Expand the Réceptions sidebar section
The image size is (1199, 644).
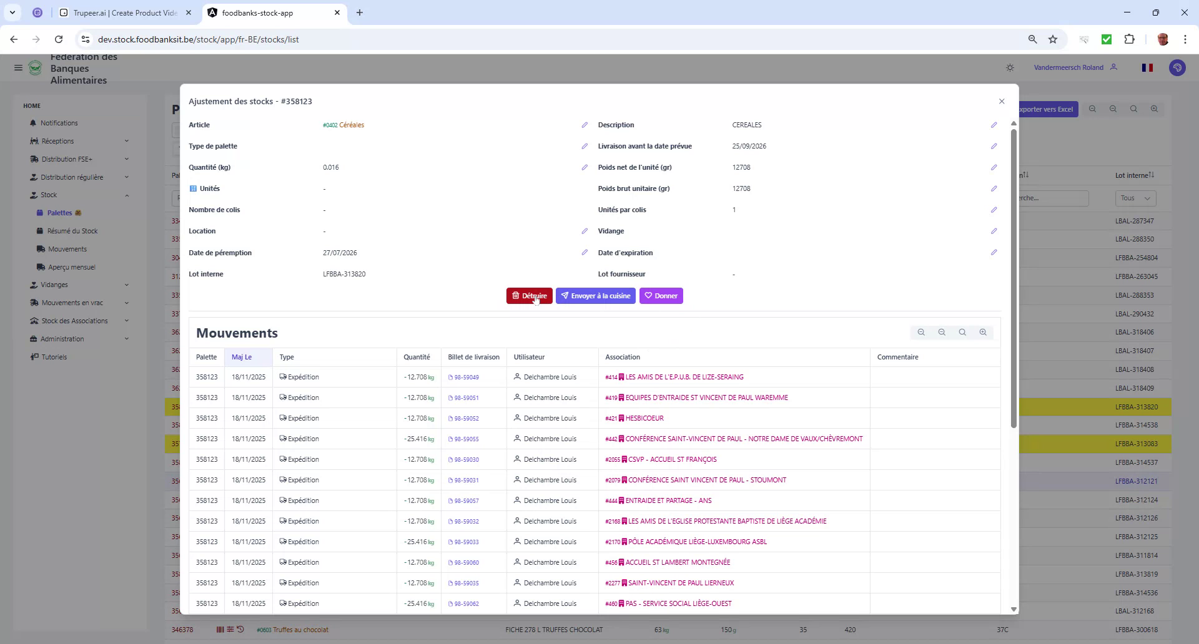pyautogui.click(x=127, y=140)
